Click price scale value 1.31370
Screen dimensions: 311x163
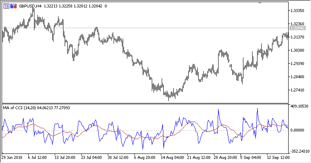pos(297,37)
